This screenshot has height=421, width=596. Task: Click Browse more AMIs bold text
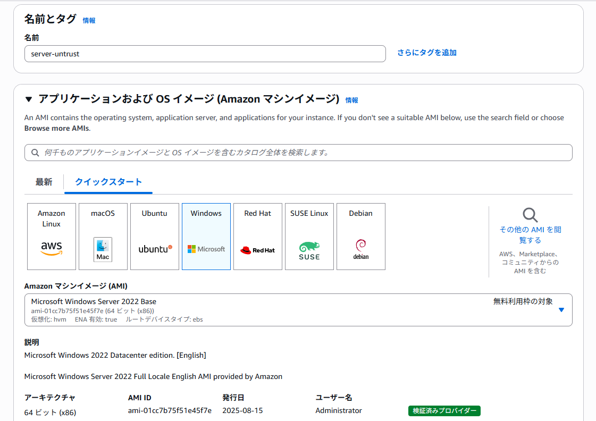[x=57, y=129]
